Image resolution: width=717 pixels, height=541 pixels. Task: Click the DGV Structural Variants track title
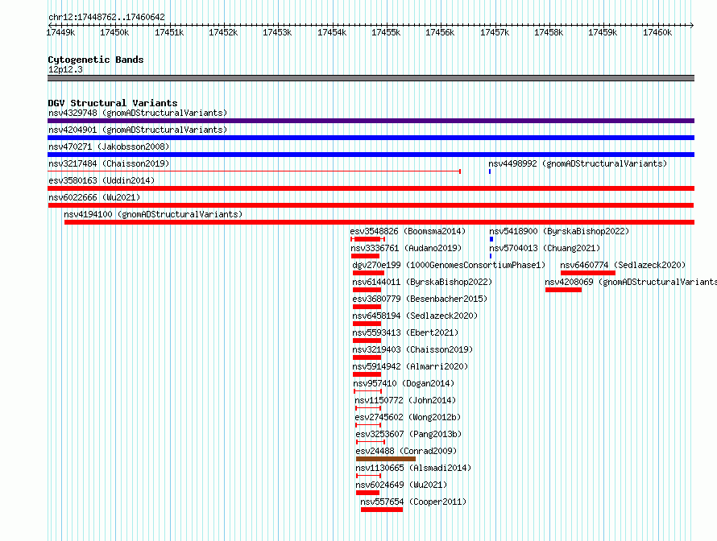(113, 103)
